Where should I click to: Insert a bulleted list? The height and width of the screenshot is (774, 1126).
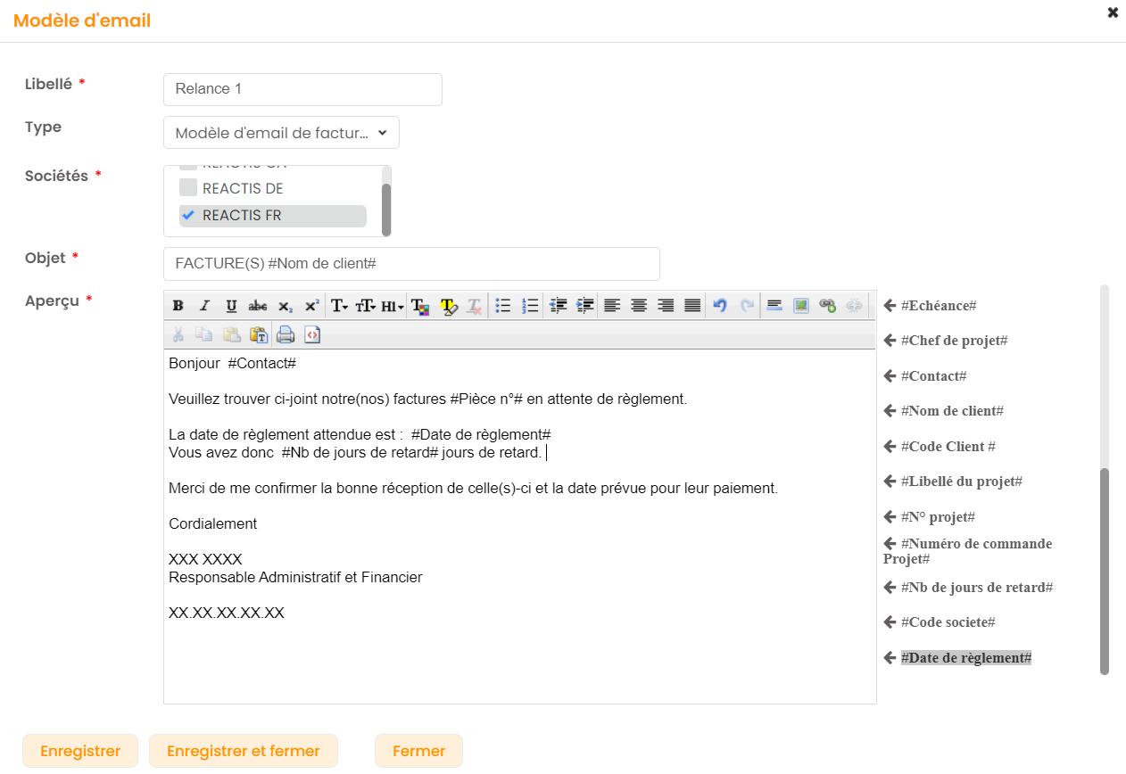503,306
